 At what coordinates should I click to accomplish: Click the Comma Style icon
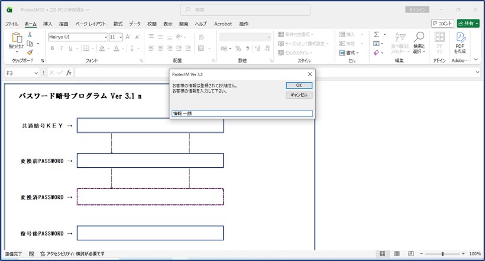tap(247, 48)
